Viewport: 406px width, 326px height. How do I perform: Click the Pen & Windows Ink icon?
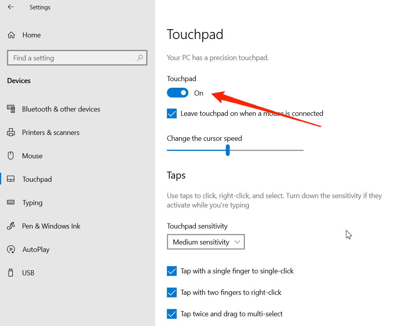pos(11,226)
